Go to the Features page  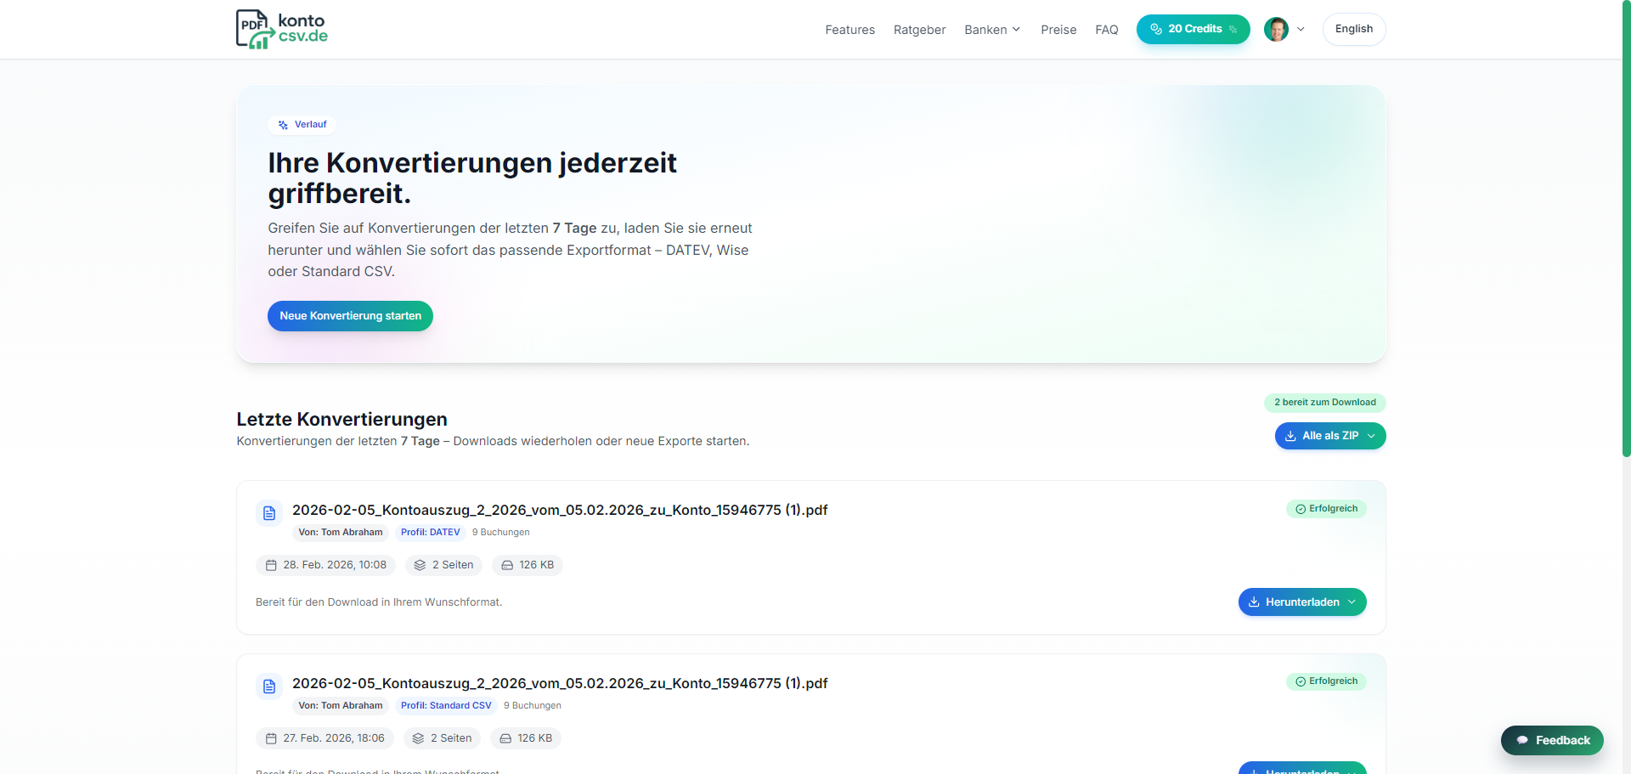point(849,30)
